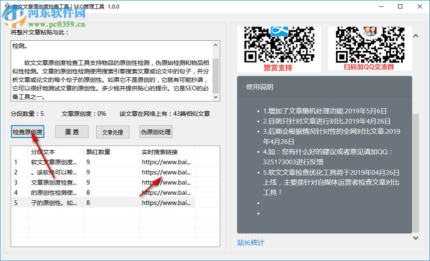
Task: Open the search link in row 3
Action: point(166,182)
